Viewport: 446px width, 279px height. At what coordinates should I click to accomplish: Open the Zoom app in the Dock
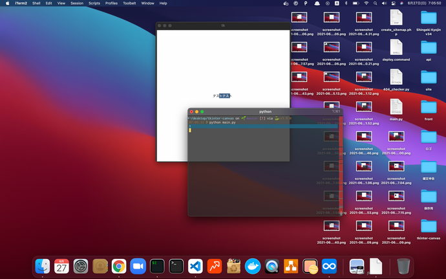coord(138,266)
